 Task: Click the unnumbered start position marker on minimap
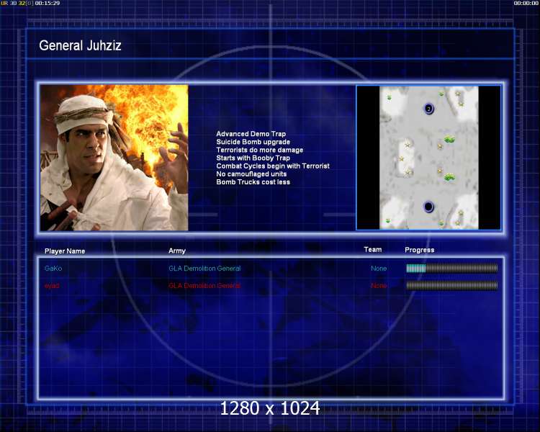428,207
